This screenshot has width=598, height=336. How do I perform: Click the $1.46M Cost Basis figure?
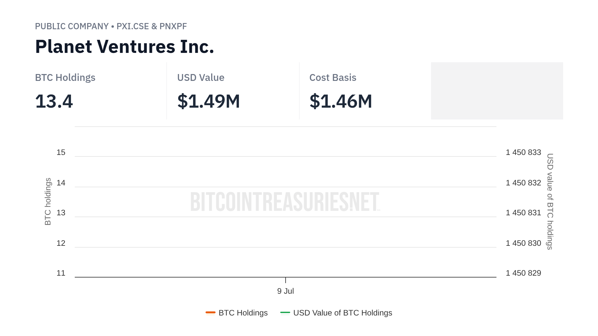point(341,101)
